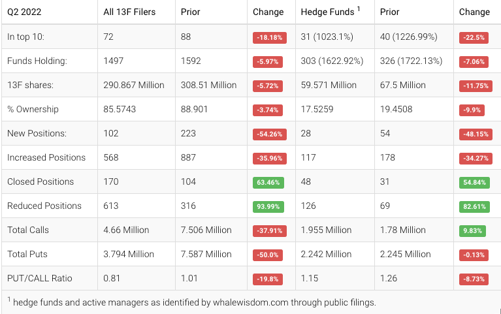The image size is (501, 314).
Task: Click the Funds Holding row label
Action: [x=37, y=61]
